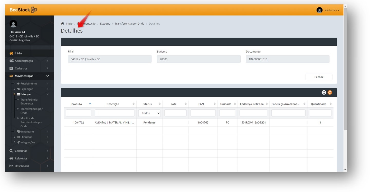The image size is (370, 192).
Task: Open the szsolucoes user dropdown
Action: click(x=332, y=10)
